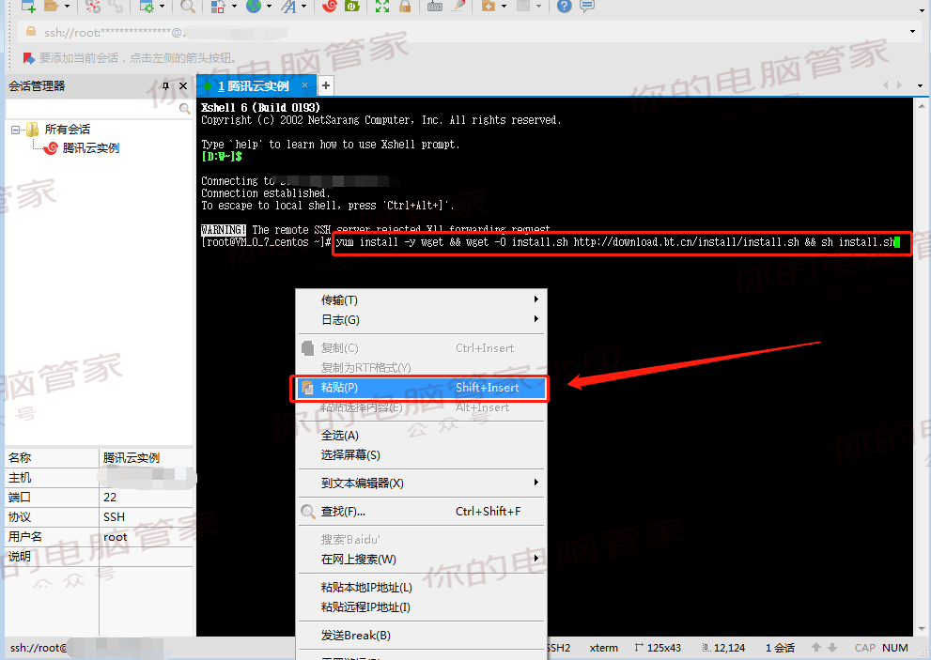
Task: Add a new tab with plus button
Action: (325, 86)
